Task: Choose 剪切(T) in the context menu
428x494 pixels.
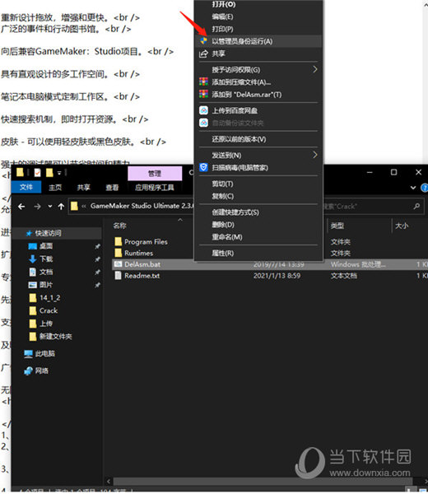Action: [222, 184]
